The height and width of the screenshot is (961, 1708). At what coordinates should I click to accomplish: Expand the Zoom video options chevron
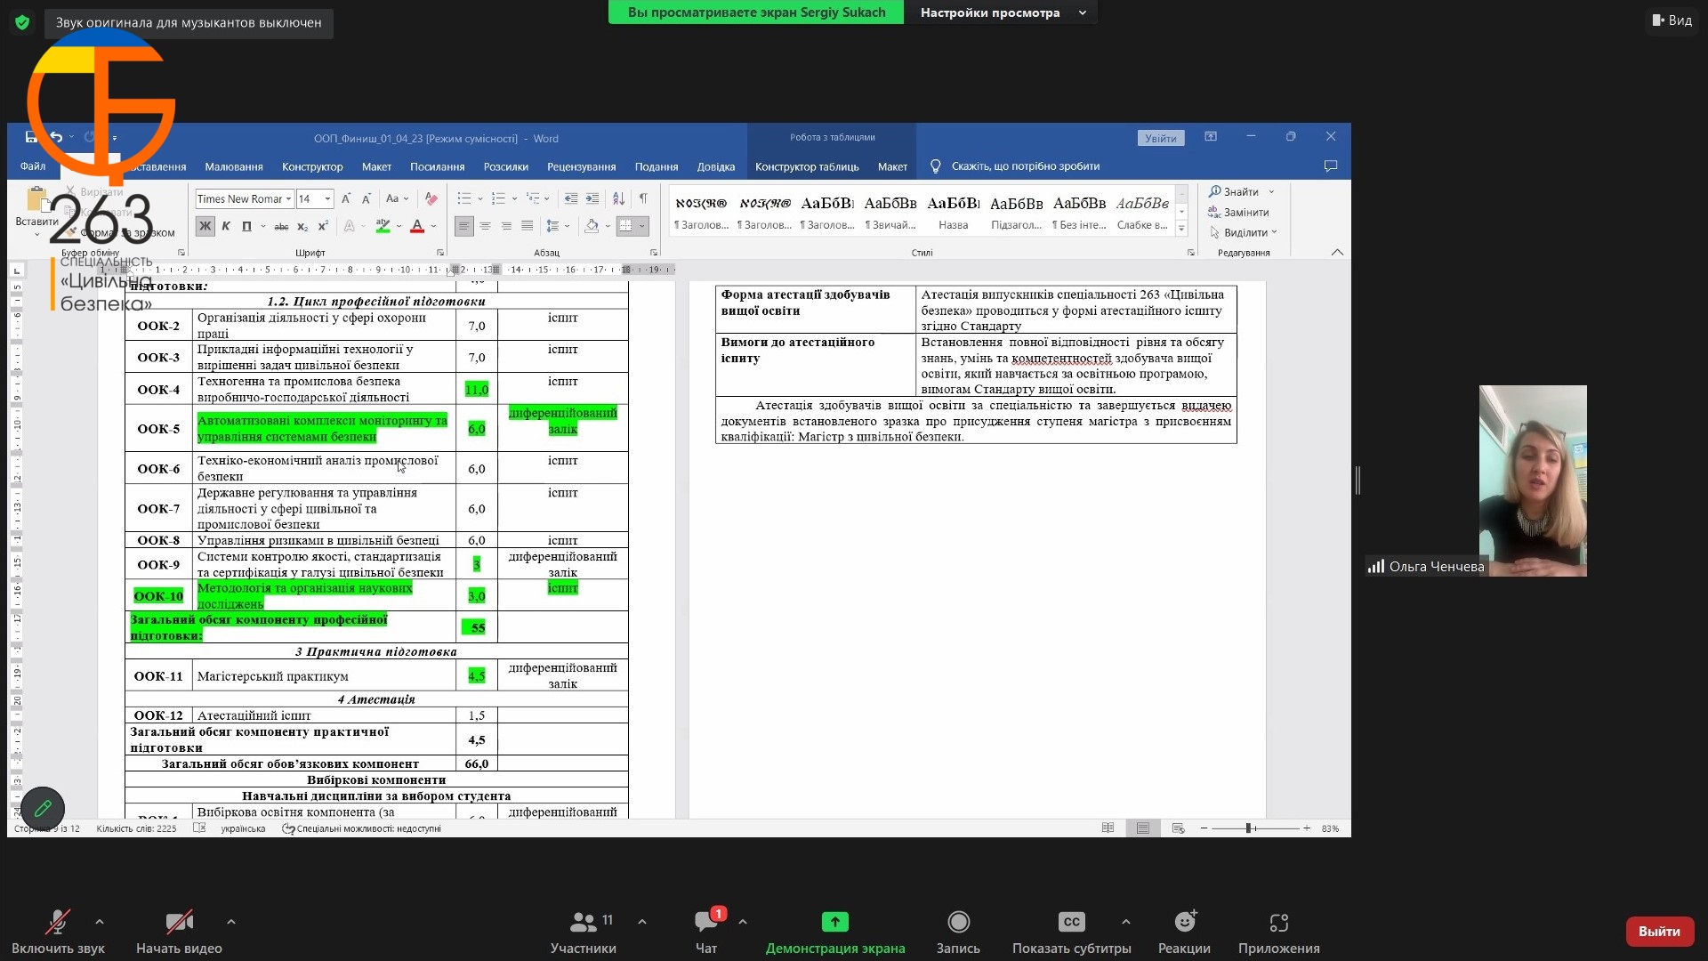(x=231, y=922)
